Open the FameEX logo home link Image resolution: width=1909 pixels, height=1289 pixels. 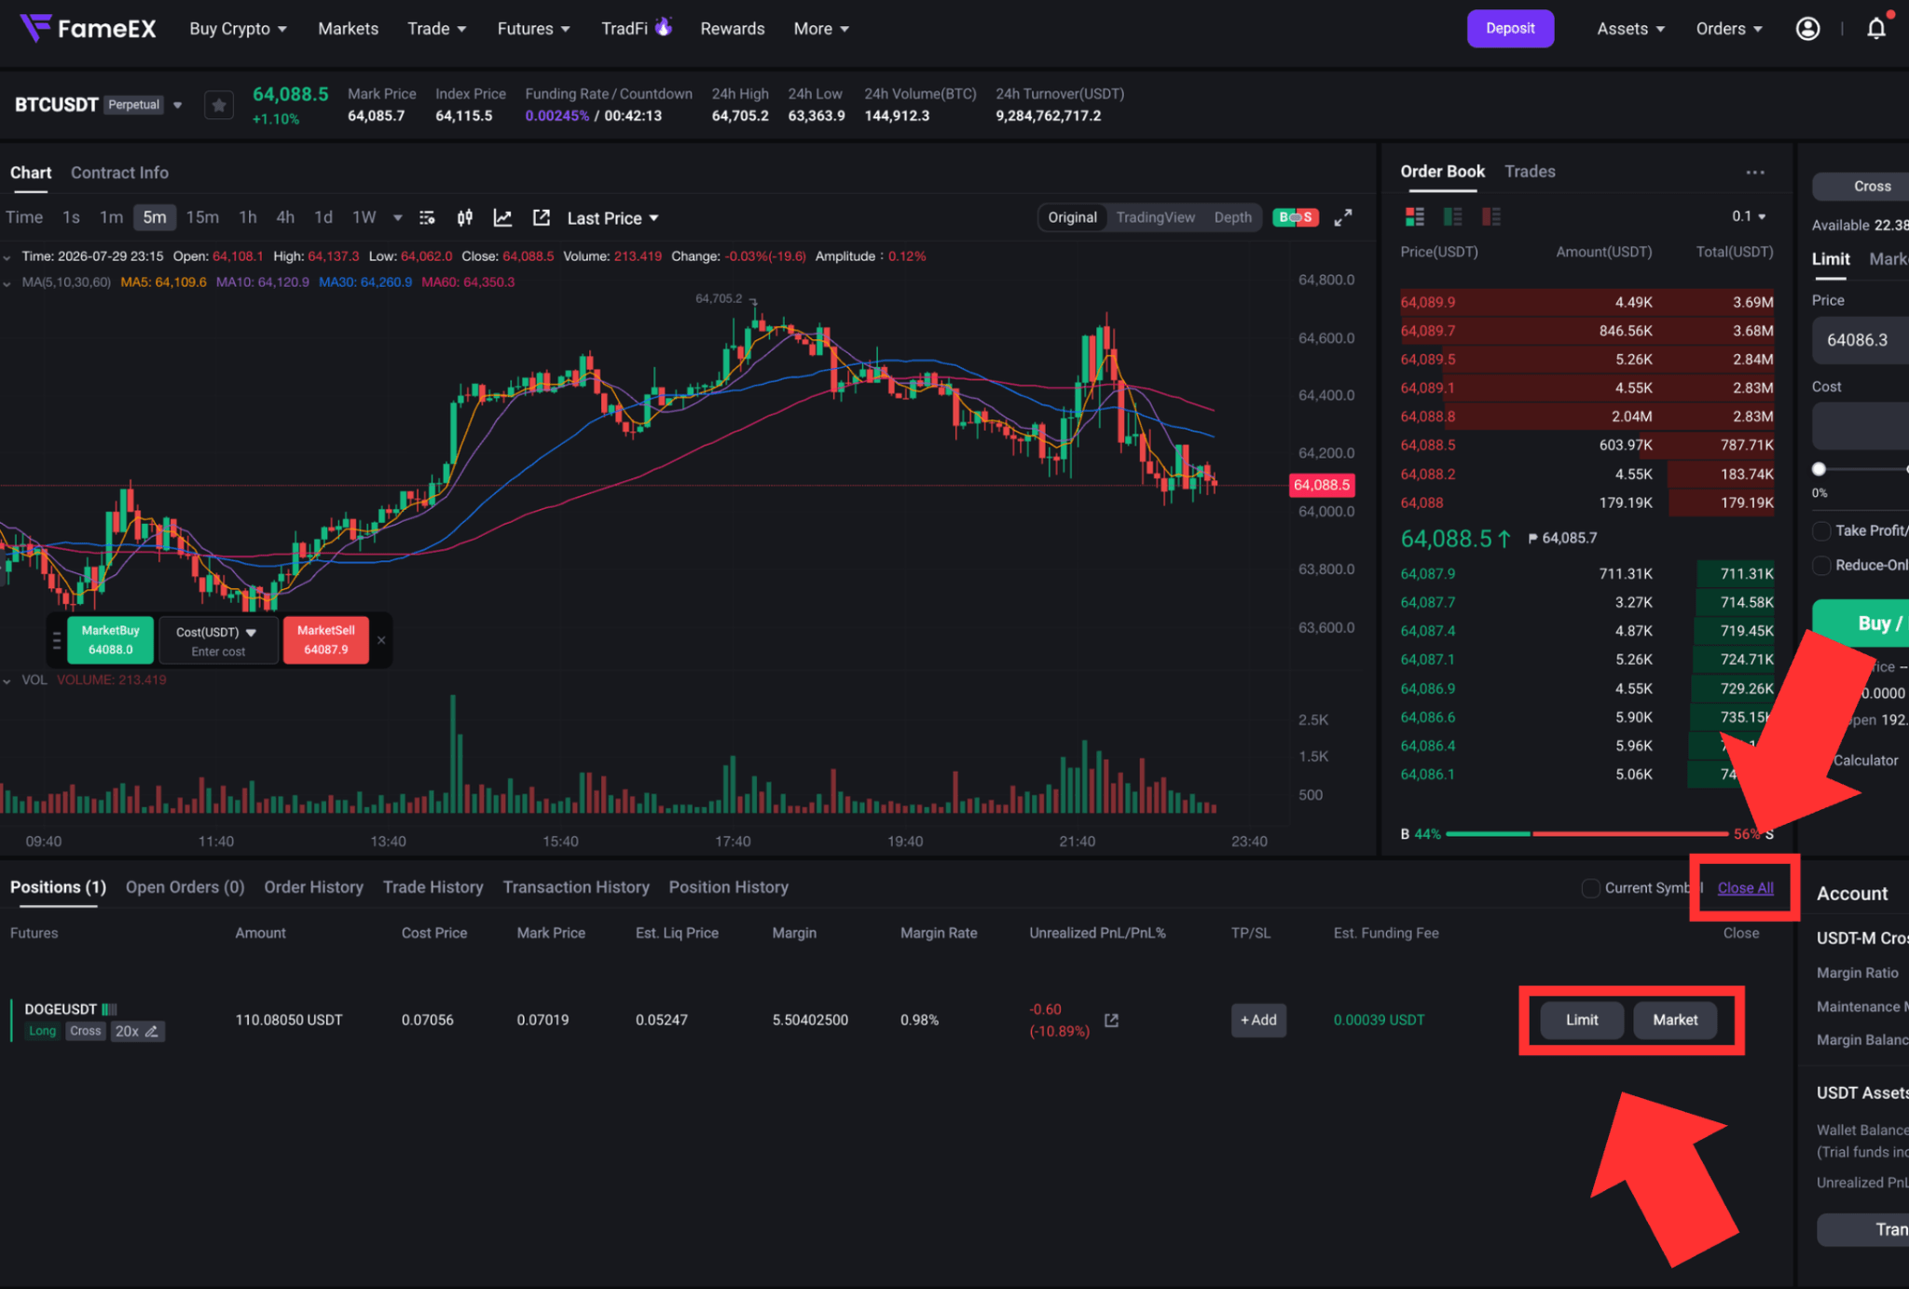pyautogui.click(x=88, y=28)
